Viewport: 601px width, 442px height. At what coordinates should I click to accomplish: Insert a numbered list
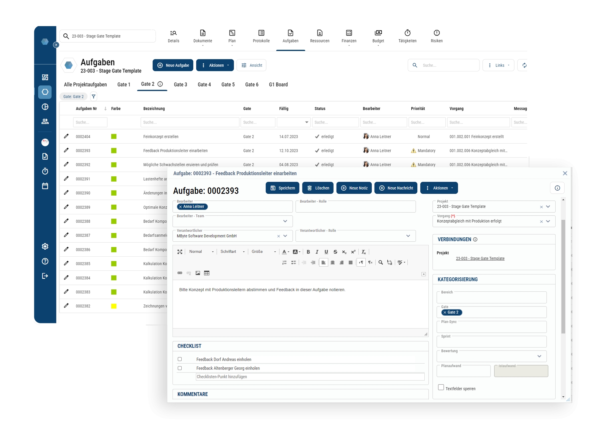point(284,262)
